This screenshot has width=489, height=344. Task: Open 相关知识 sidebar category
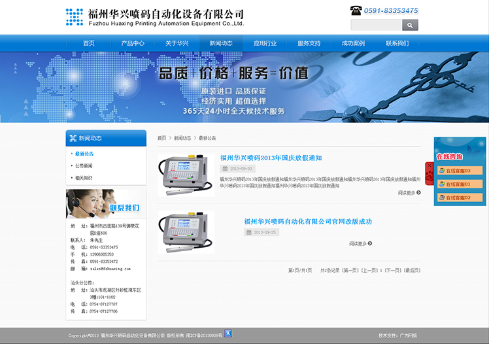point(84,177)
